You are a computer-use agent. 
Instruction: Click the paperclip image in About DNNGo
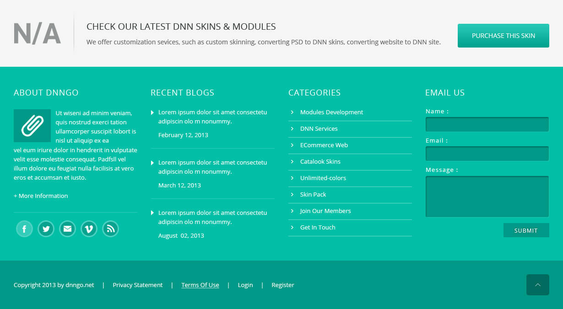pos(32,126)
